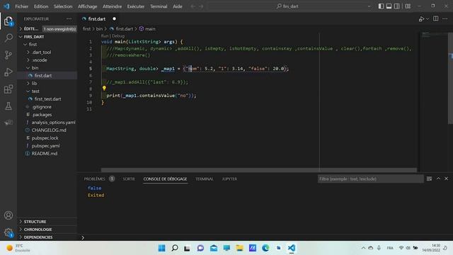Open the Atteindre menu
Screen dimensions: 453x255
(x=112, y=6)
